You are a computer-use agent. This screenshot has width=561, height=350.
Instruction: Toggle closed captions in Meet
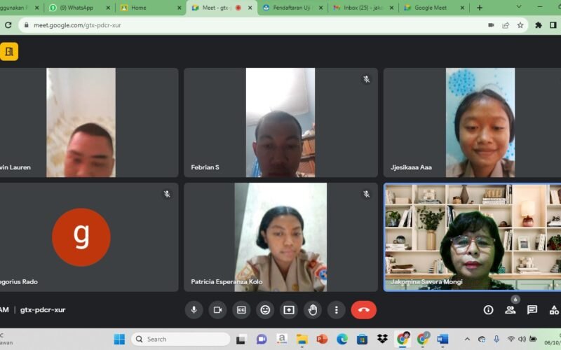point(241,309)
